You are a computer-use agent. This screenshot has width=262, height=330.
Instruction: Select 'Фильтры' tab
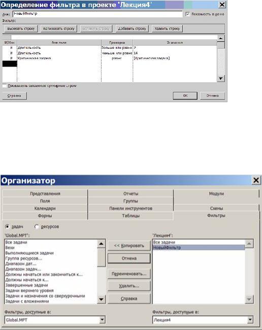click(x=216, y=215)
